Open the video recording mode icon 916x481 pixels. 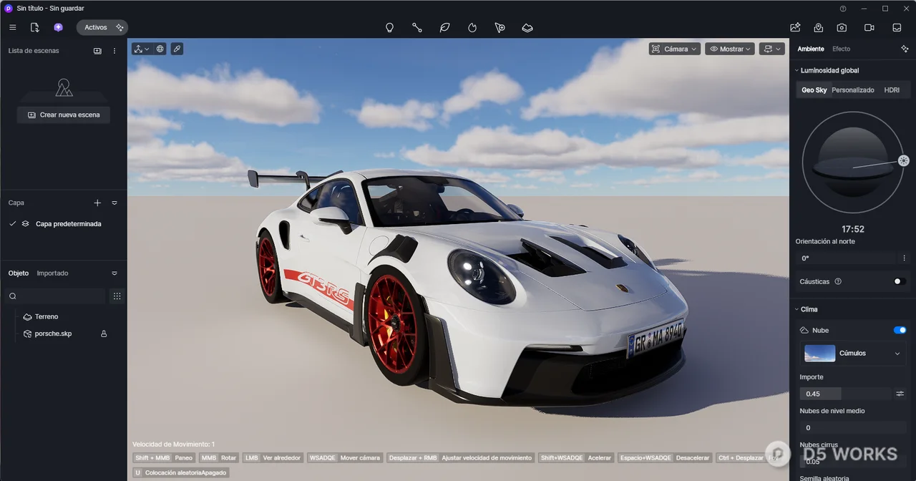(869, 27)
